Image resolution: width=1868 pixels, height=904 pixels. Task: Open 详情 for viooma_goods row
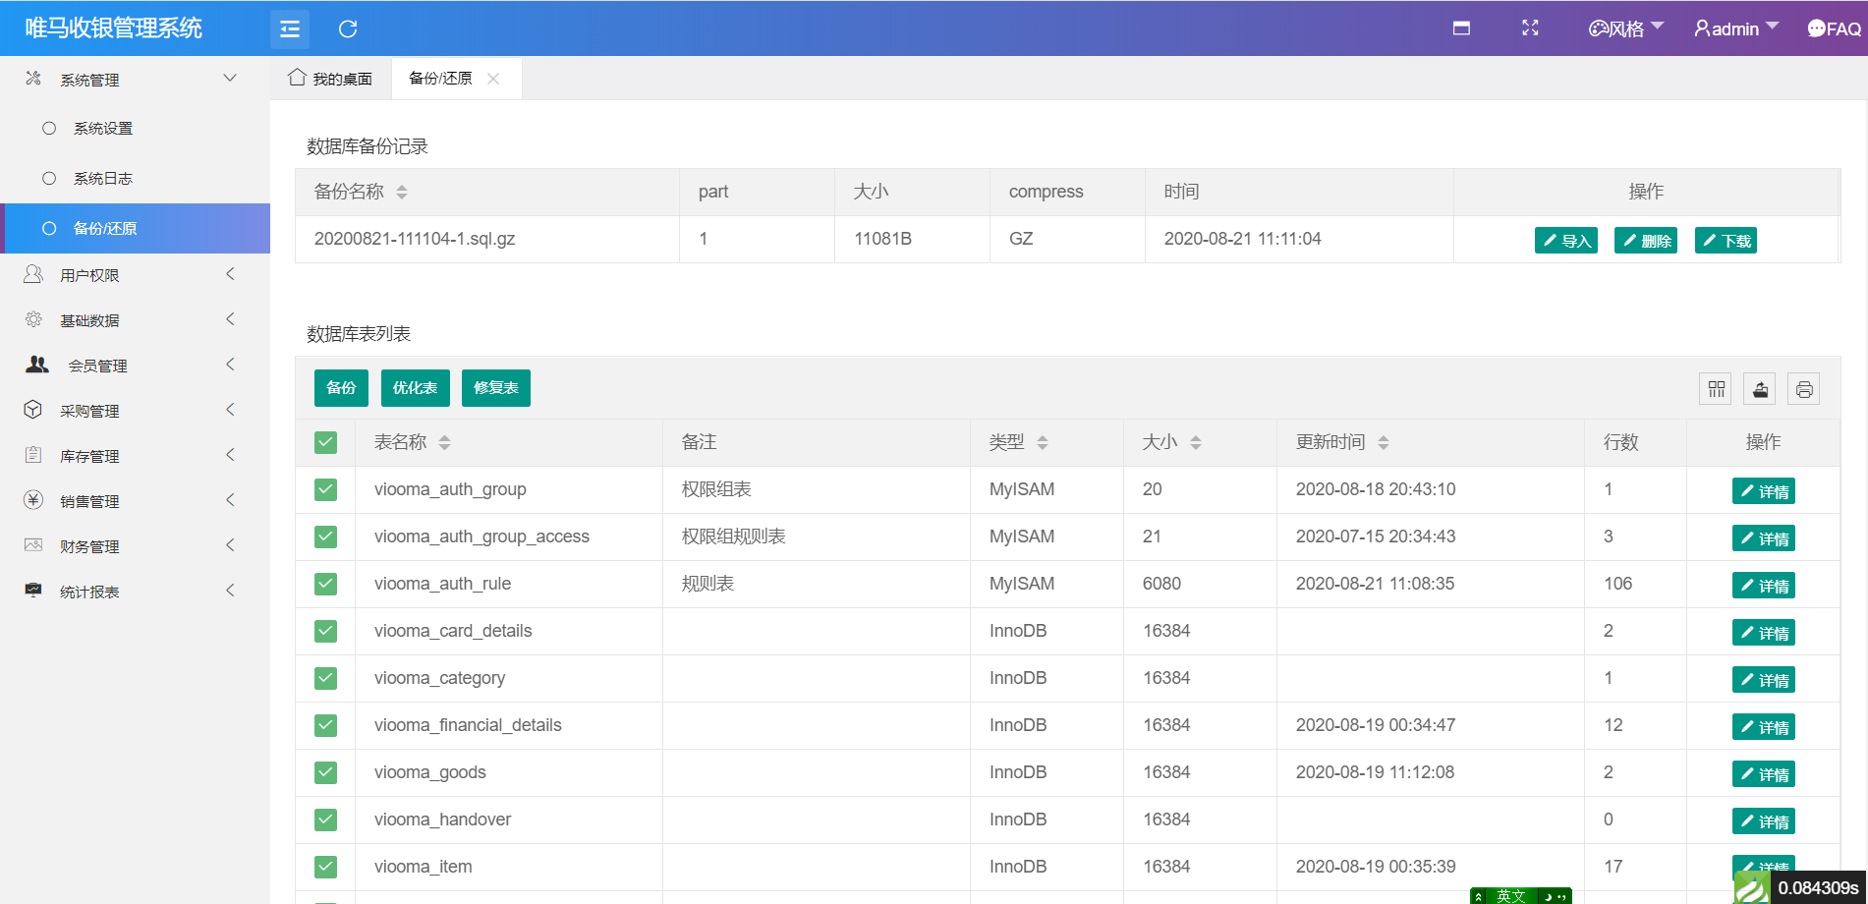coord(1764,774)
